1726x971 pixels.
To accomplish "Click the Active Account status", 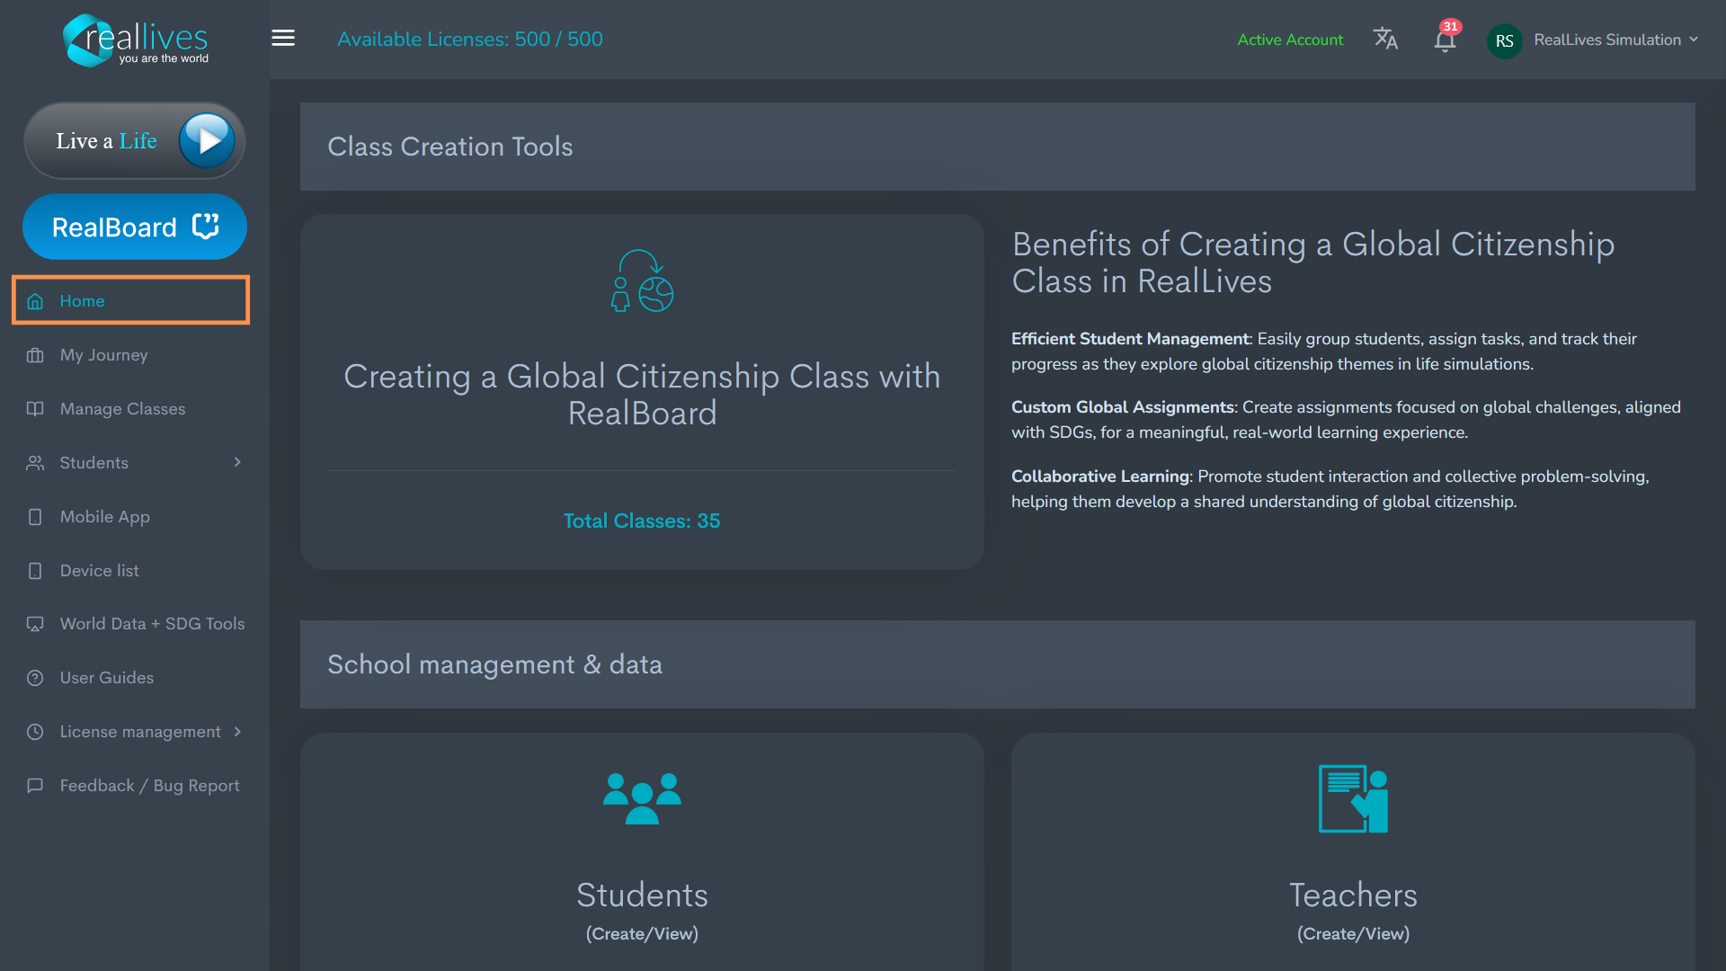I will pos(1290,40).
